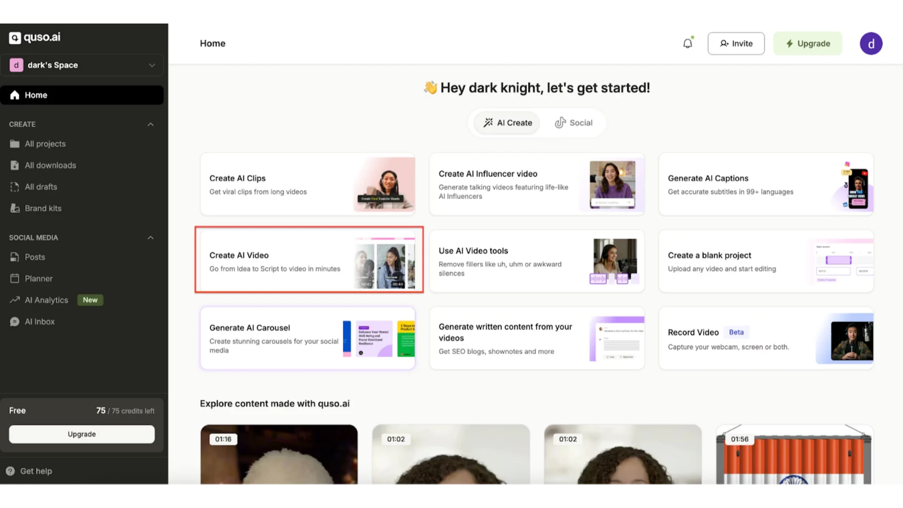This screenshot has width=903, height=508.
Task: Open the Record Video card
Action: coord(766,338)
